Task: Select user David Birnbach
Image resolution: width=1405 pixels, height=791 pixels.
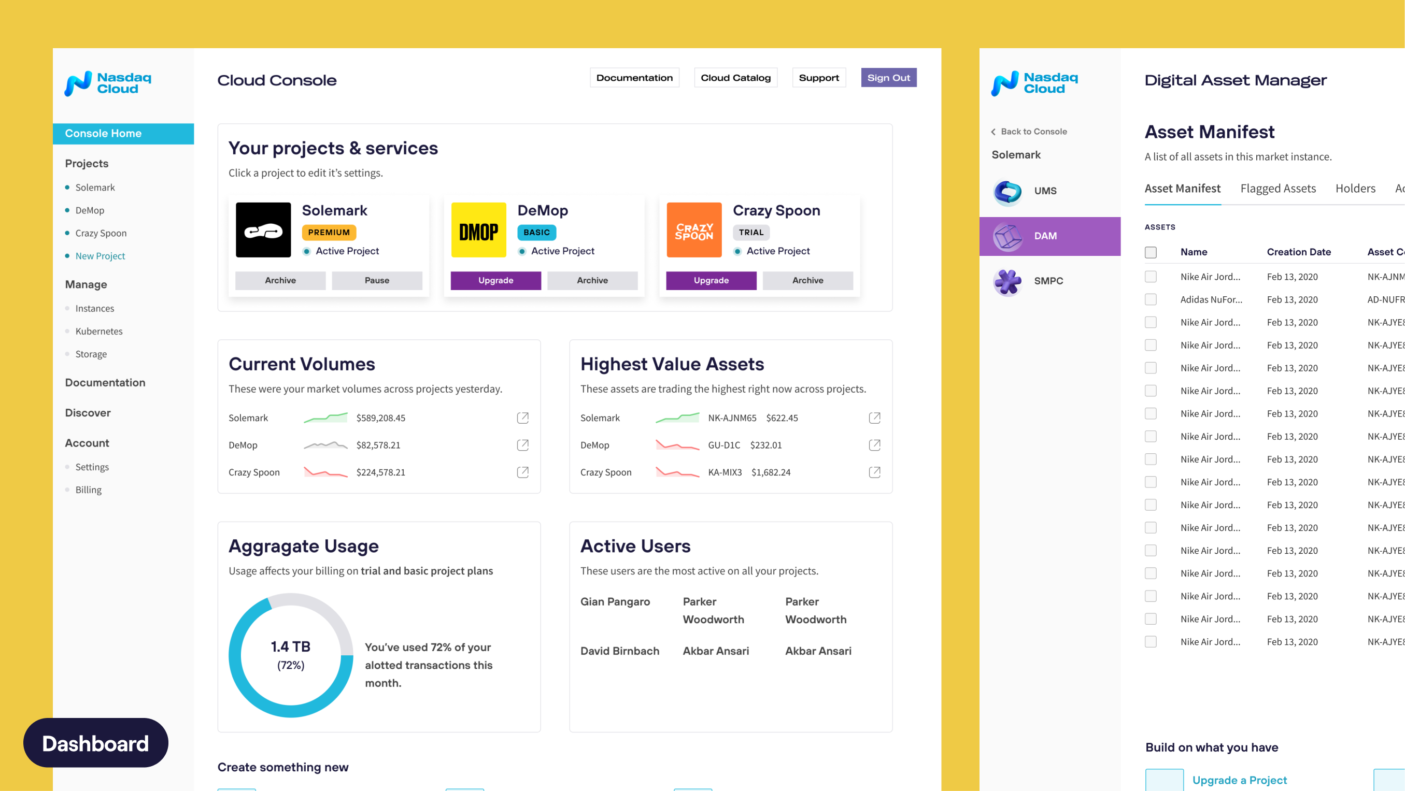Action: (x=620, y=652)
